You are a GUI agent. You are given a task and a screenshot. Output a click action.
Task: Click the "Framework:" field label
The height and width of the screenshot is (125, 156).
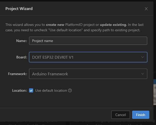tap(17, 74)
